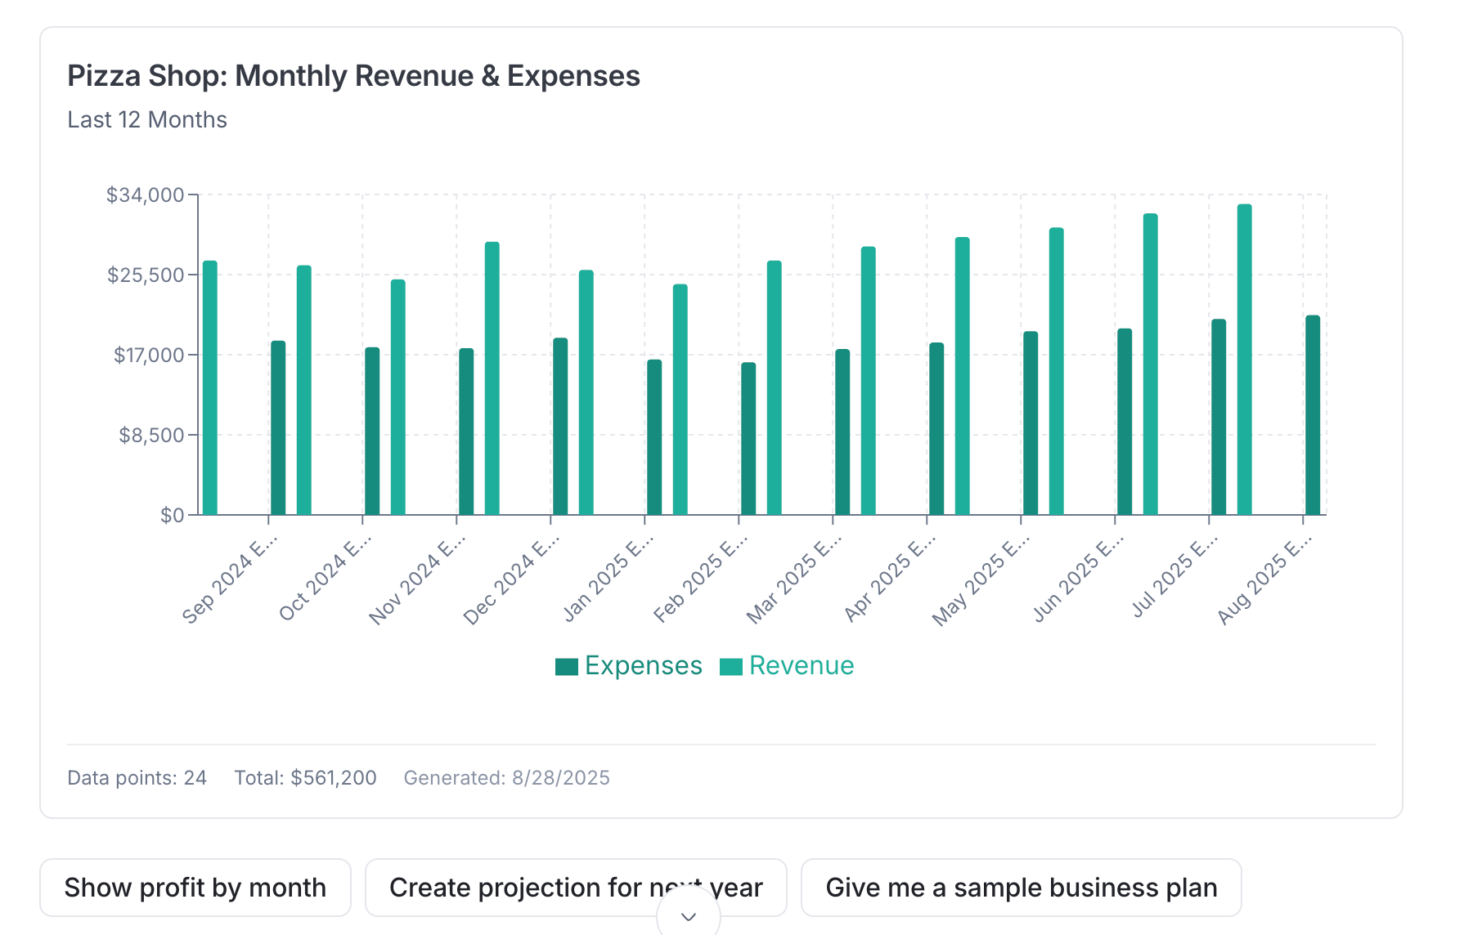Select 'Give me a sample business plan'
Image resolution: width=1464 pixels, height=935 pixels.
[1022, 888]
